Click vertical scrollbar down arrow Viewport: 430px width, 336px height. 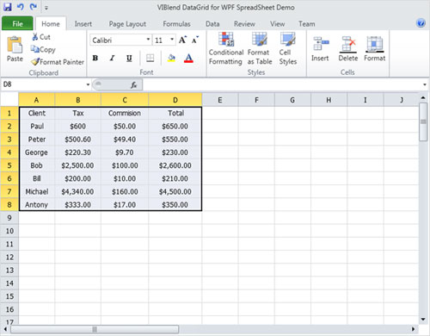coord(423,319)
